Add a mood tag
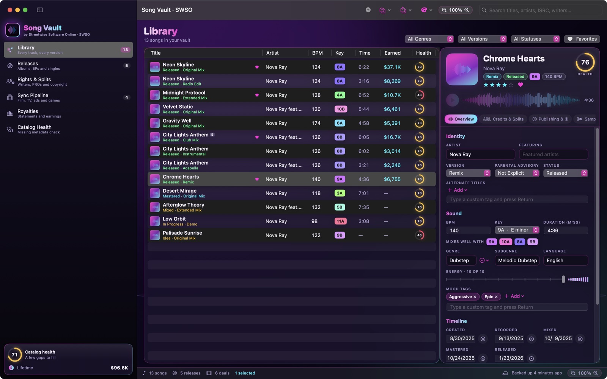Viewport: 607px width, 379px height. click(x=514, y=296)
